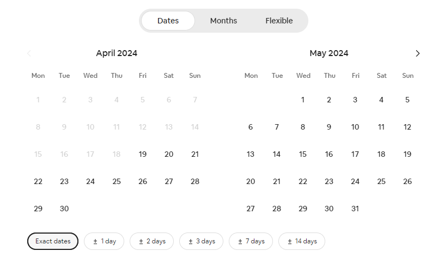Image resolution: width=444 pixels, height=263 pixels.
Task: Select April 22 in the calendar
Action: click(38, 181)
